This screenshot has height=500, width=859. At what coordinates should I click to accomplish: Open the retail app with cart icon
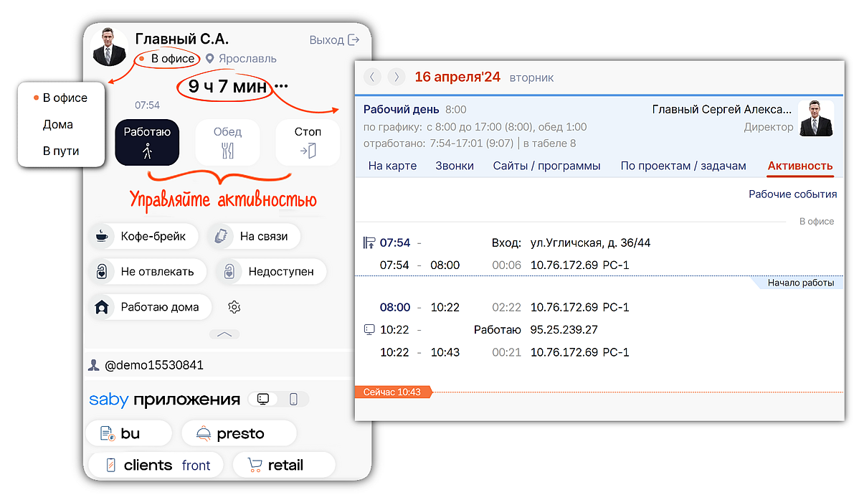pyautogui.click(x=283, y=465)
